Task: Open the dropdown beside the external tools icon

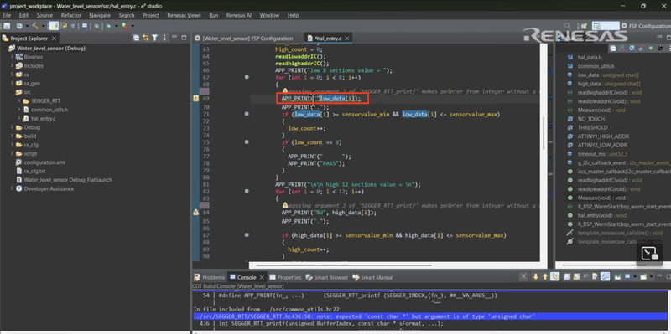Action: pyautogui.click(x=133, y=27)
